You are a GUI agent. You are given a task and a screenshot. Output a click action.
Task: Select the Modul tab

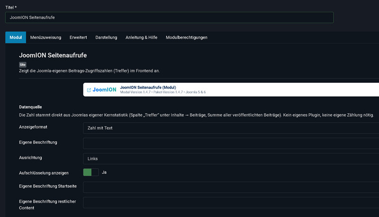16,37
